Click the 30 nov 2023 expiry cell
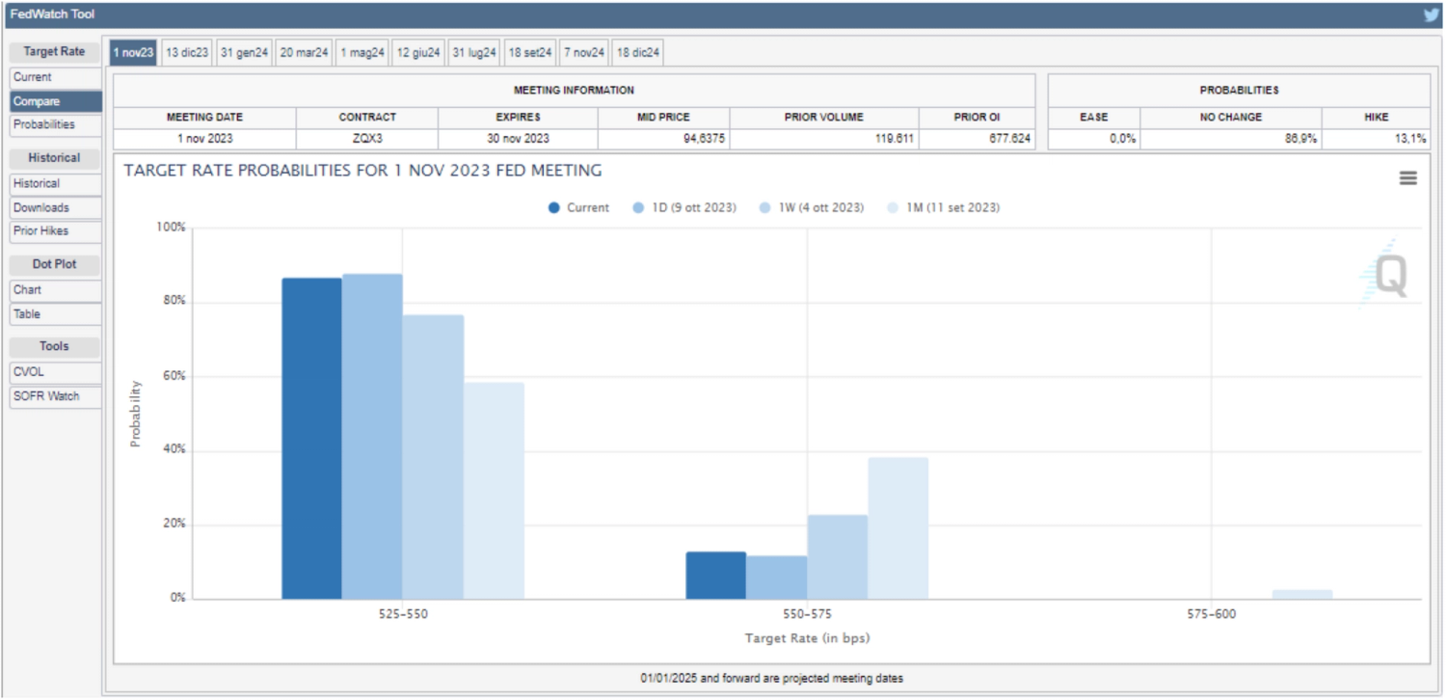The image size is (1446, 700). point(518,139)
